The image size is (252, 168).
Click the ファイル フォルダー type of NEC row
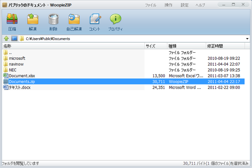pos(182,70)
